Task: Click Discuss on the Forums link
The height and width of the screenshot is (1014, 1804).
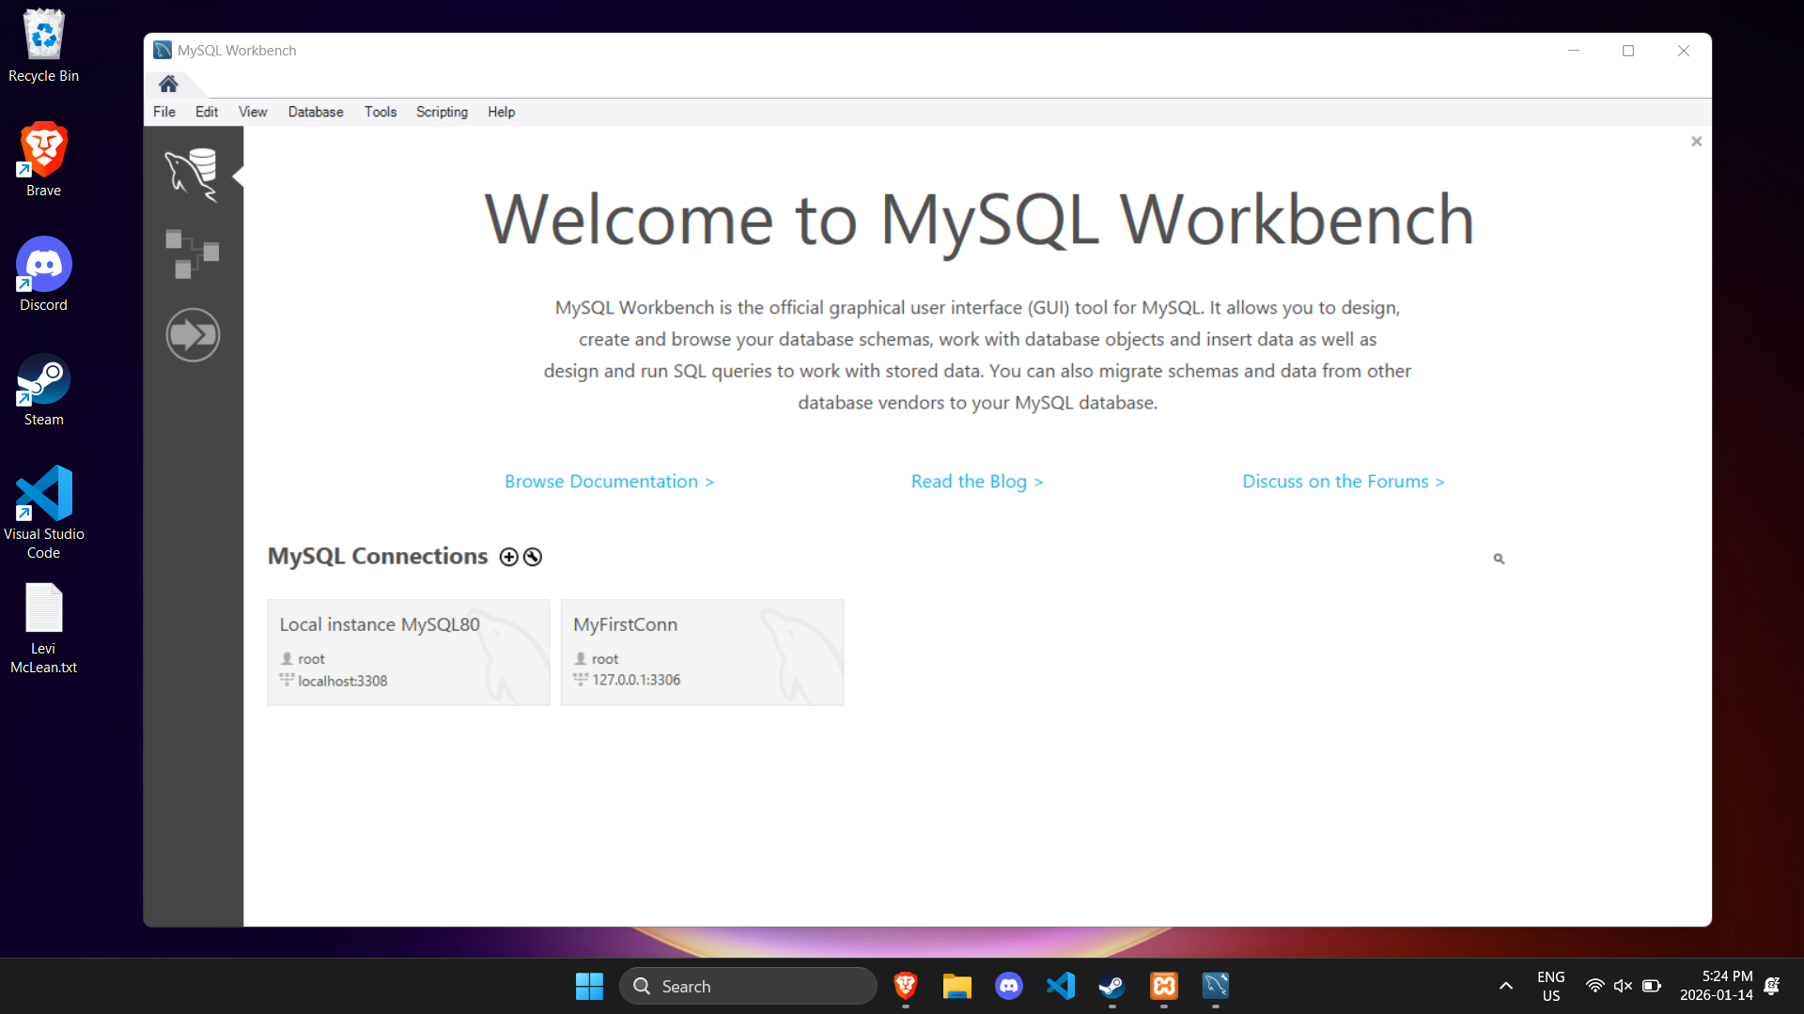Action: click(x=1343, y=482)
